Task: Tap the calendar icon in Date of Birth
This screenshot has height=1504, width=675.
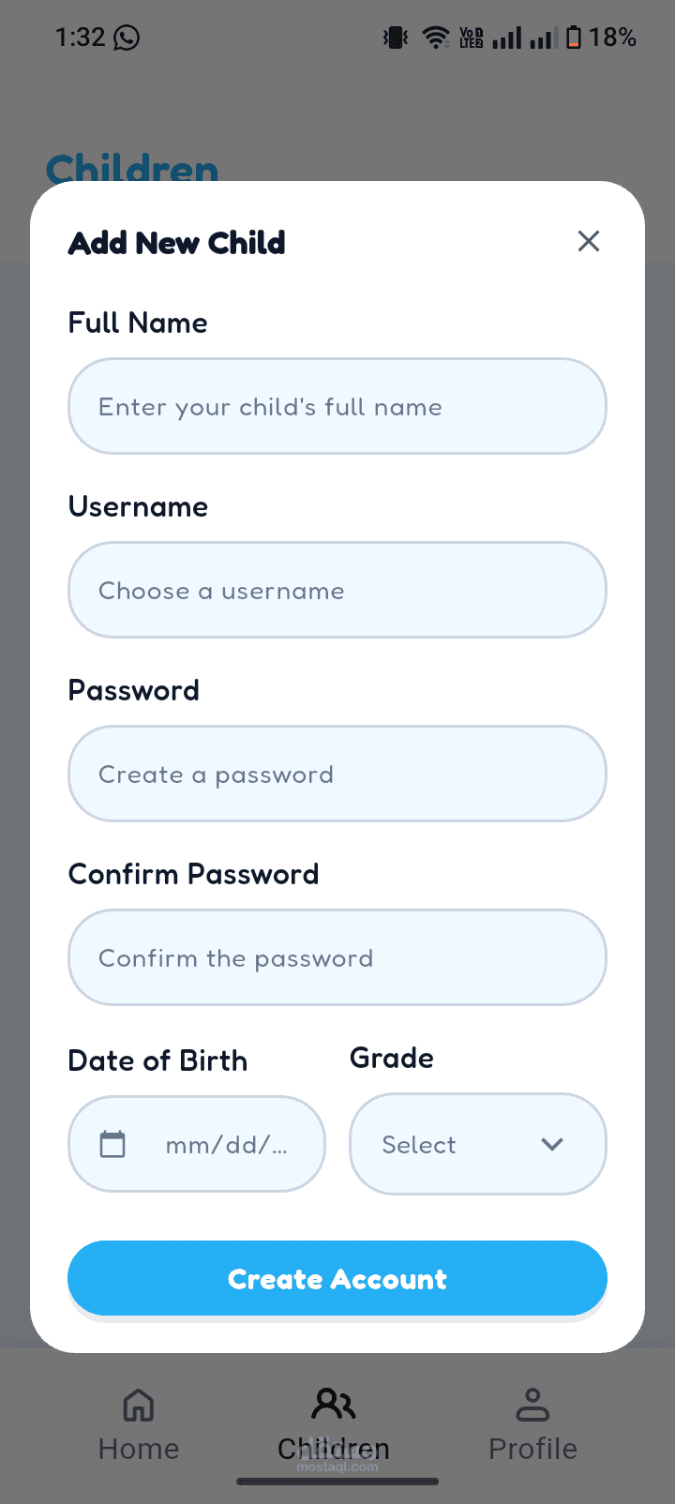Action: (112, 1144)
